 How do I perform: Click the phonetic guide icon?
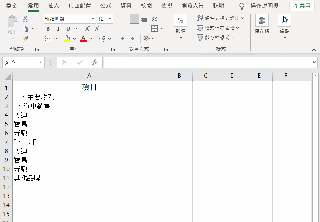coord(102,39)
